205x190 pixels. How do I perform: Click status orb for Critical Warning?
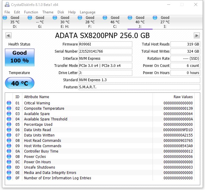coord(9,103)
